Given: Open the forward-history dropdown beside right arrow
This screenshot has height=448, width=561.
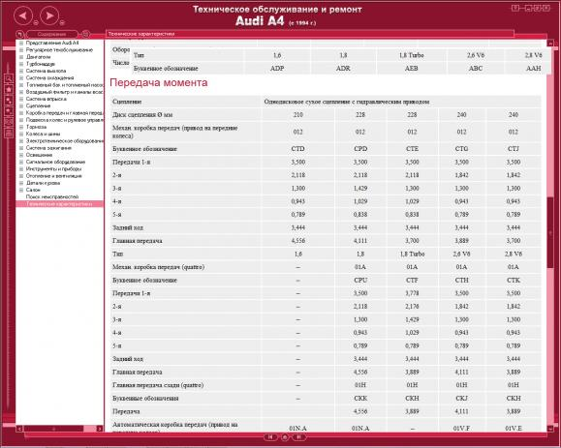Looking at the screenshot, I should pos(62,22).
